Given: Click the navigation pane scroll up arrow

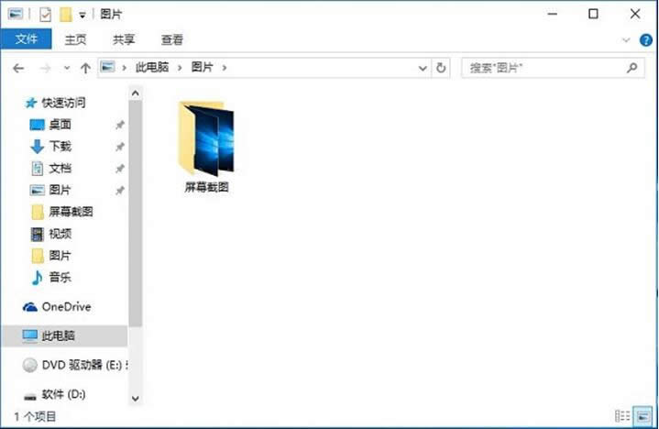Looking at the screenshot, I should [136, 93].
